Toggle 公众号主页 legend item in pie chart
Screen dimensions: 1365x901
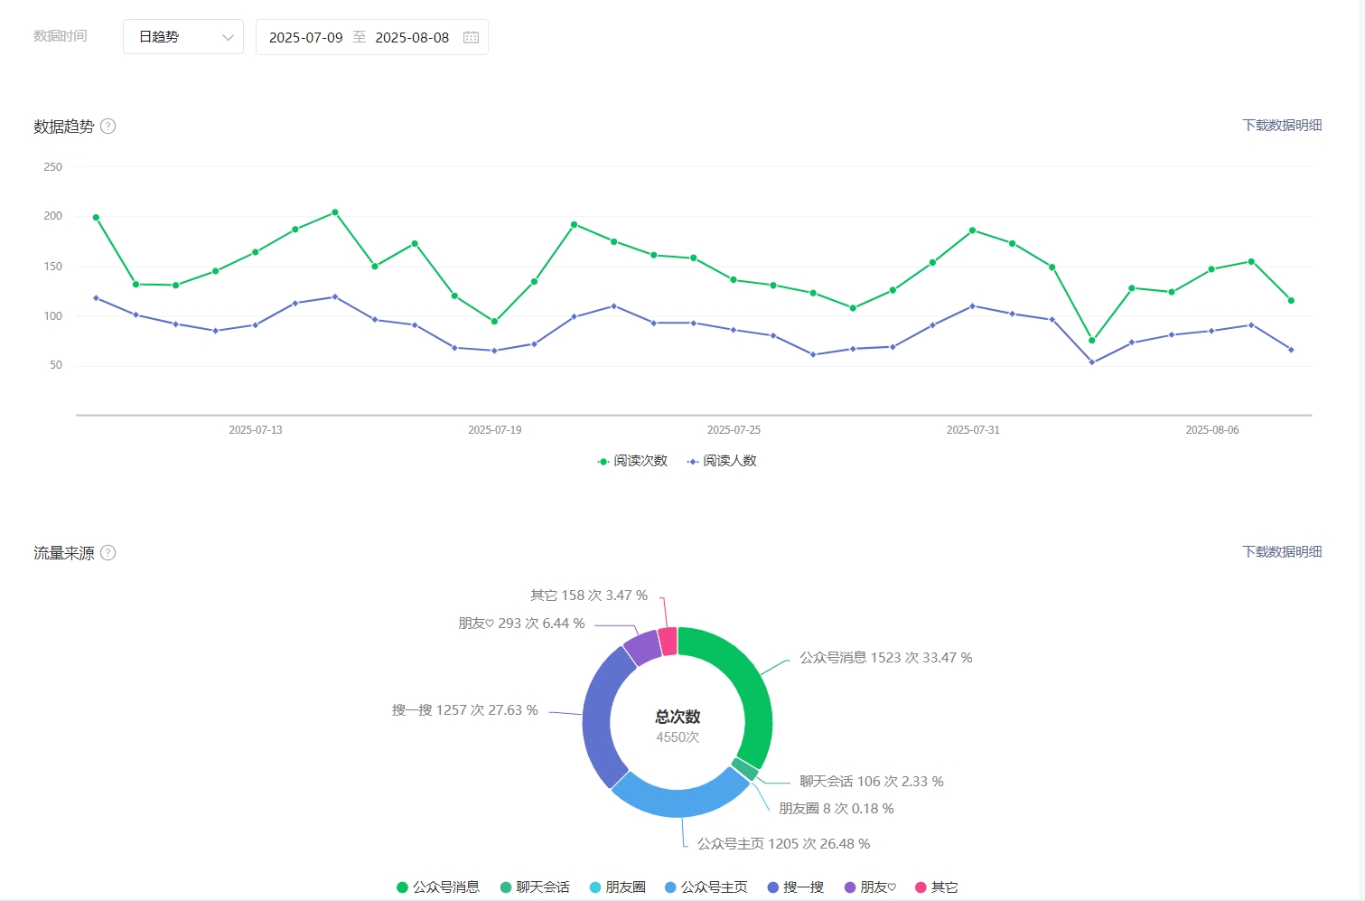click(x=706, y=887)
